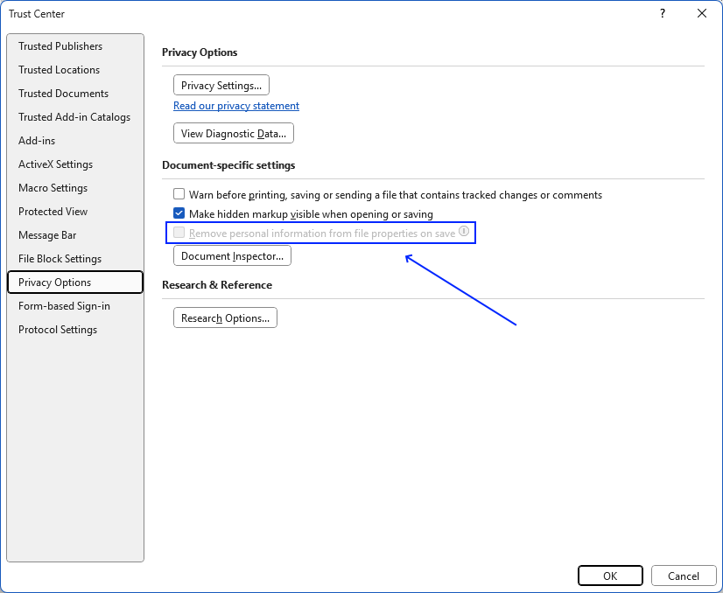Click the info icon beside Remove personal information

[464, 232]
